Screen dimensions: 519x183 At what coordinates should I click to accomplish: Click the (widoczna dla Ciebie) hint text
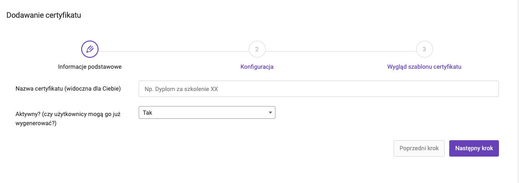(x=92, y=88)
